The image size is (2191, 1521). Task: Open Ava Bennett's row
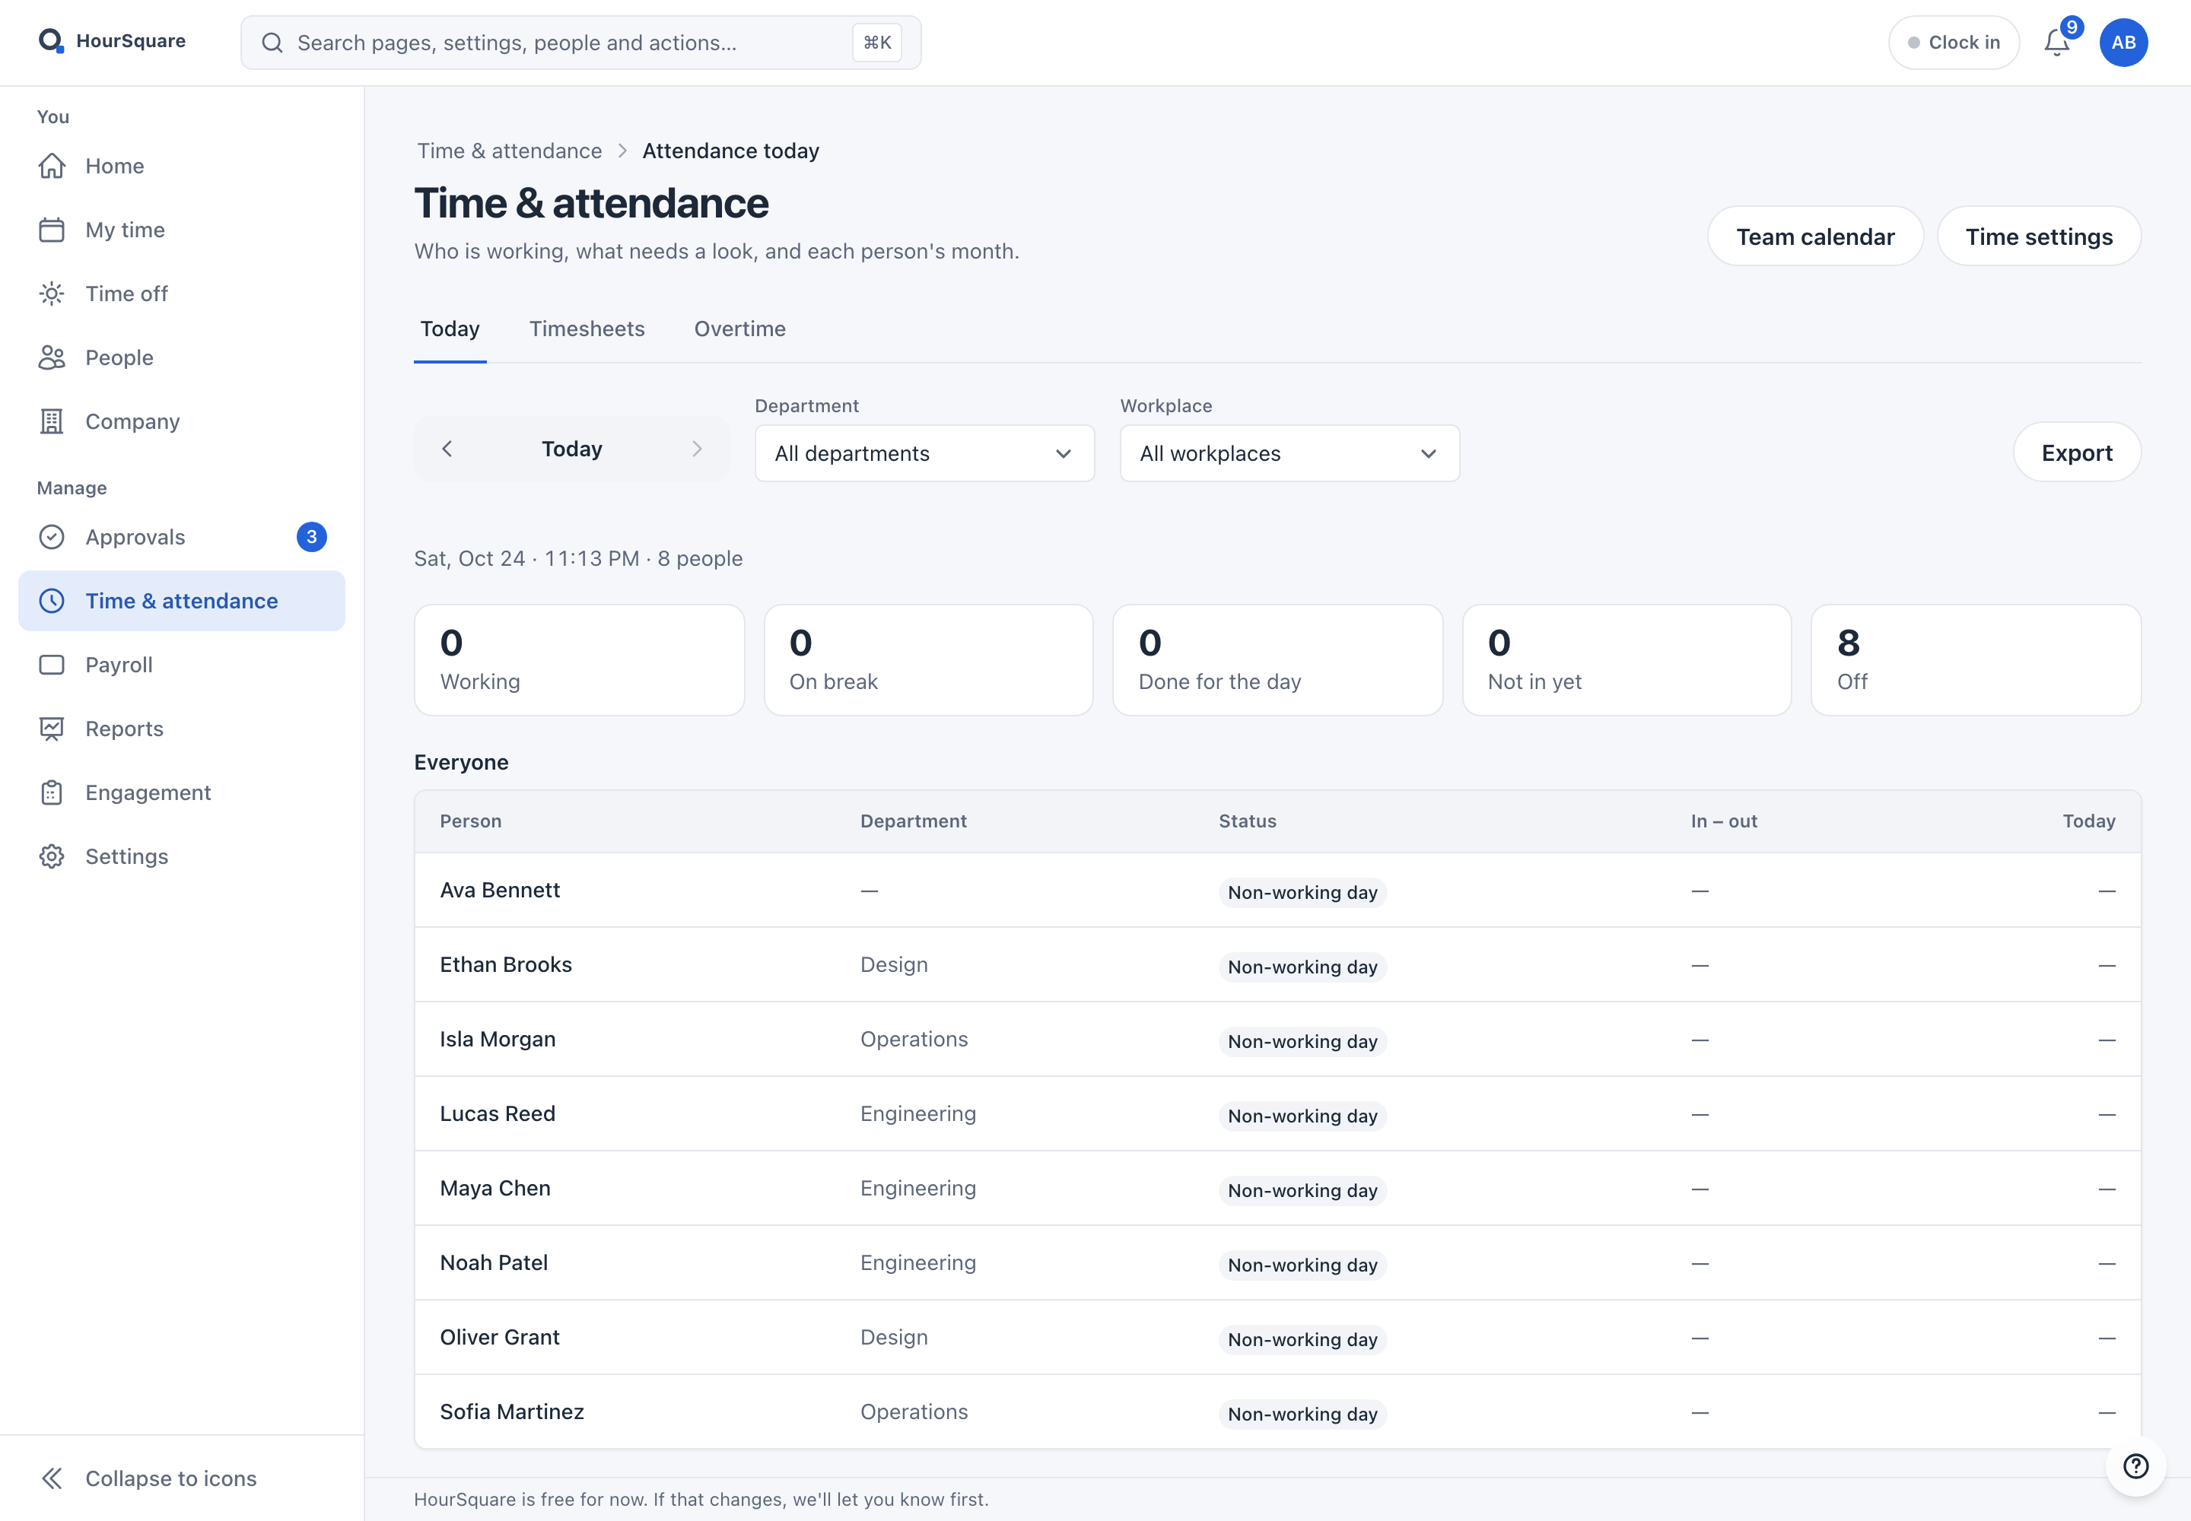[1277, 890]
